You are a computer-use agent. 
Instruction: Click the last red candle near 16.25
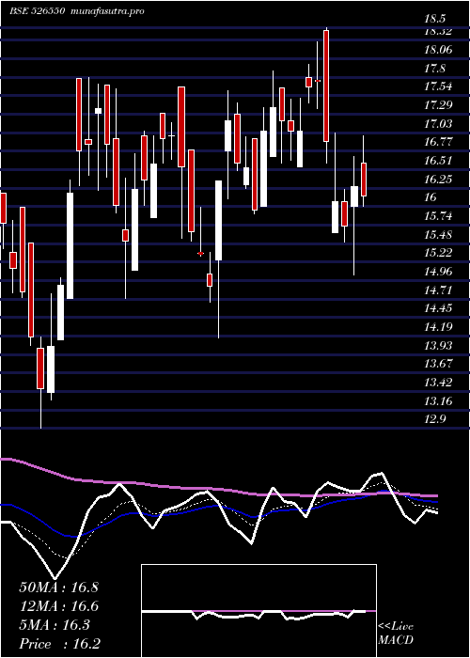click(x=364, y=180)
